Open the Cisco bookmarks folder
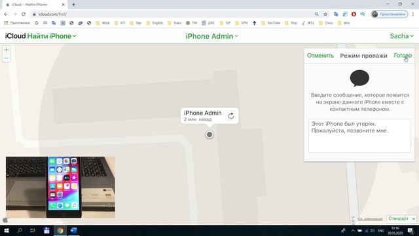Screen dimensions: 419x236 tap(326, 23)
